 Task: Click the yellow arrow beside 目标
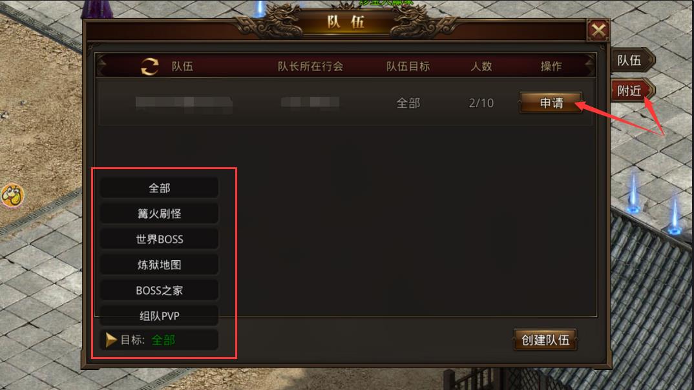pyautogui.click(x=110, y=340)
